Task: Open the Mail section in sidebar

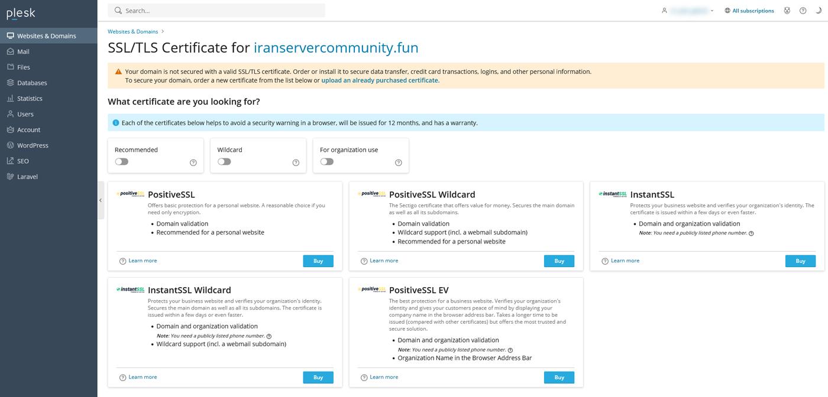Action: point(24,51)
